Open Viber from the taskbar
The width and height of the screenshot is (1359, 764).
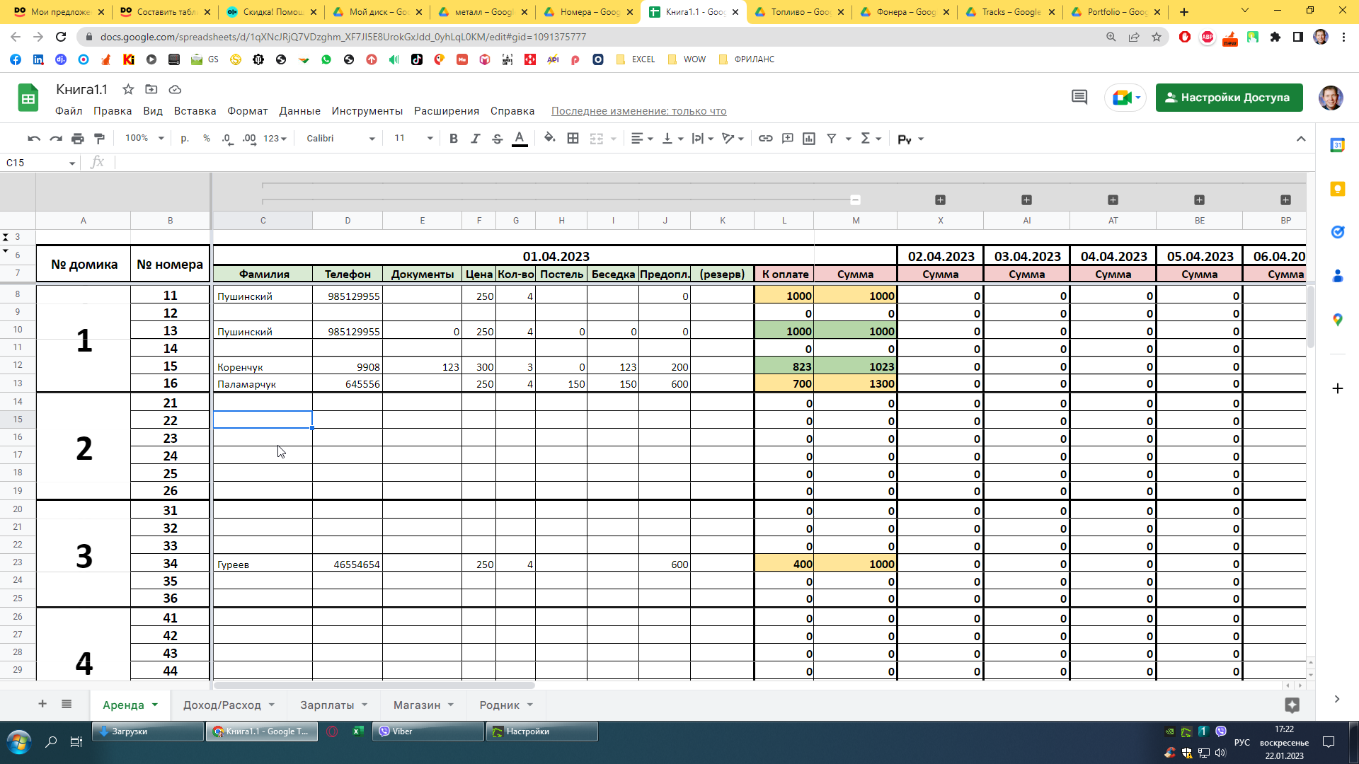428,731
